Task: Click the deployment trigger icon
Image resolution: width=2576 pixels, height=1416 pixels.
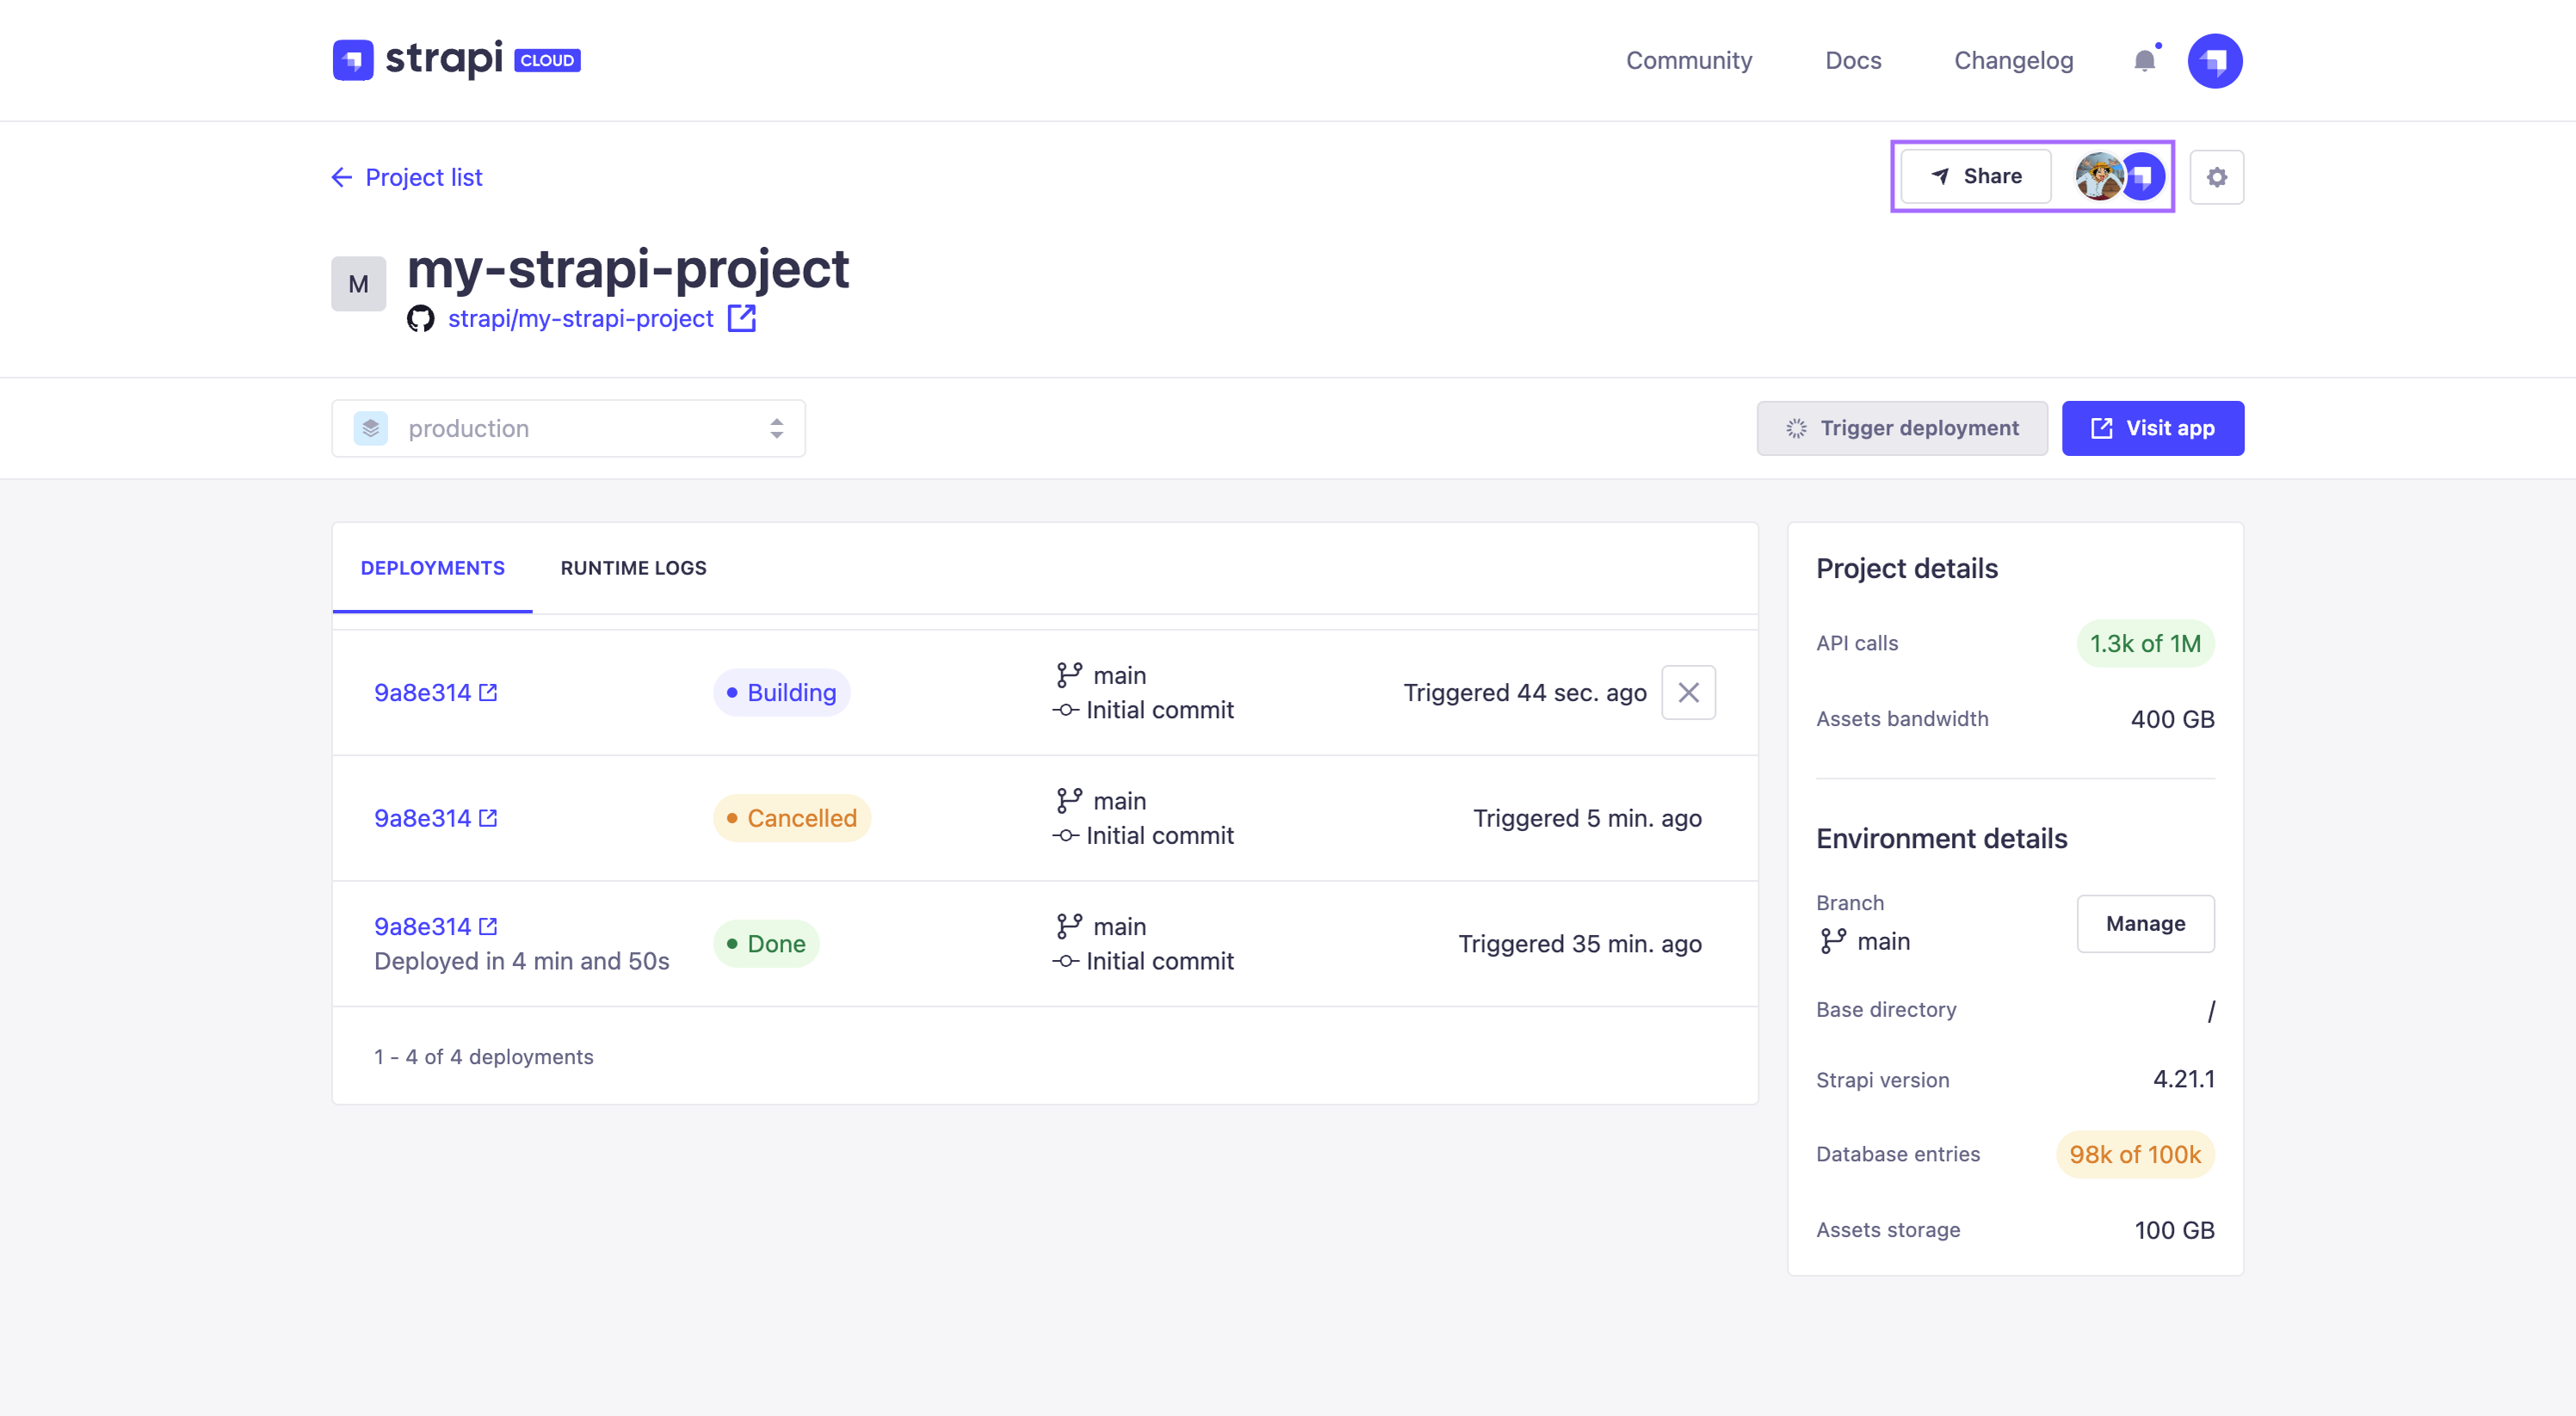Action: click(x=1796, y=428)
